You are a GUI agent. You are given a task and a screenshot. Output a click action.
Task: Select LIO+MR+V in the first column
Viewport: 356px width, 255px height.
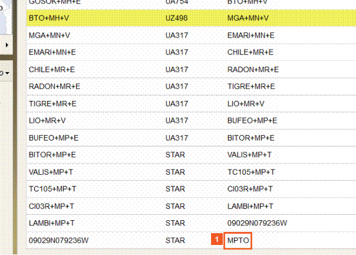[47, 120]
